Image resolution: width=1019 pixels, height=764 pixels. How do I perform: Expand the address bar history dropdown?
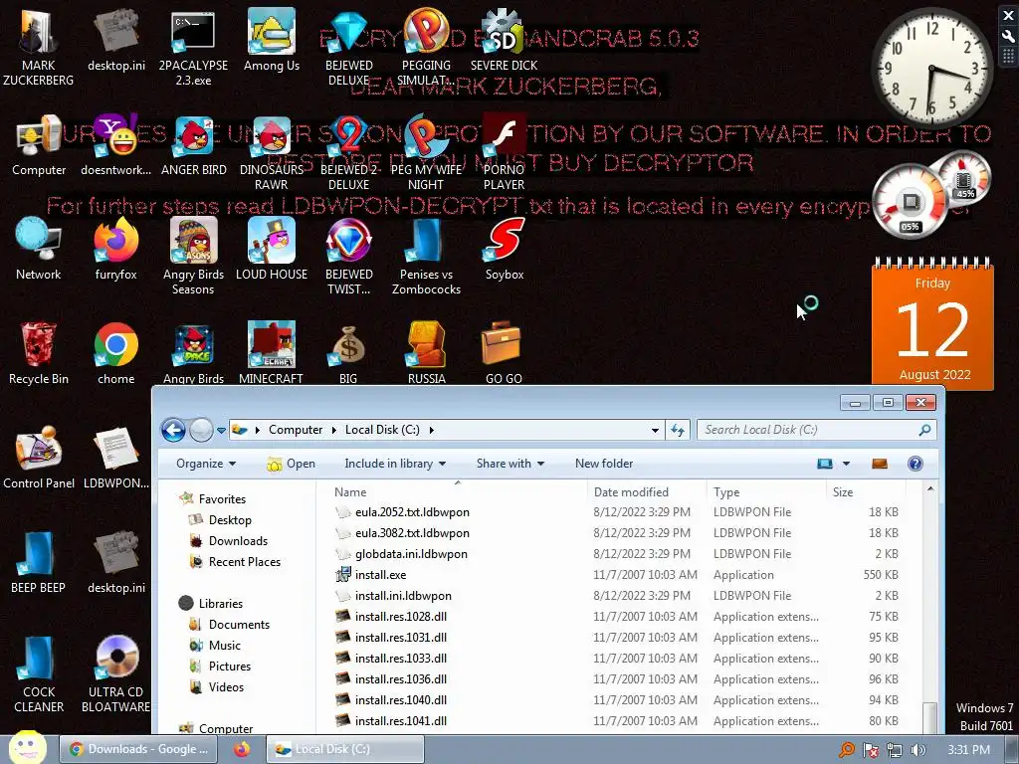pos(655,430)
